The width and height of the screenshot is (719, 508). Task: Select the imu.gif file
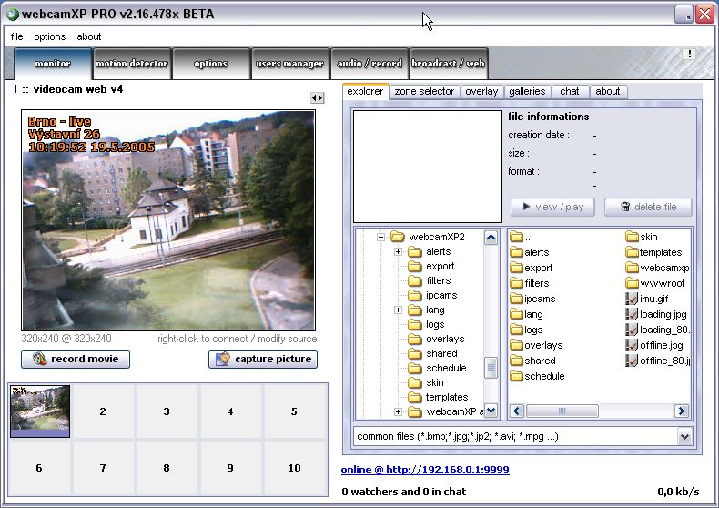pyautogui.click(x=647, y=299)
